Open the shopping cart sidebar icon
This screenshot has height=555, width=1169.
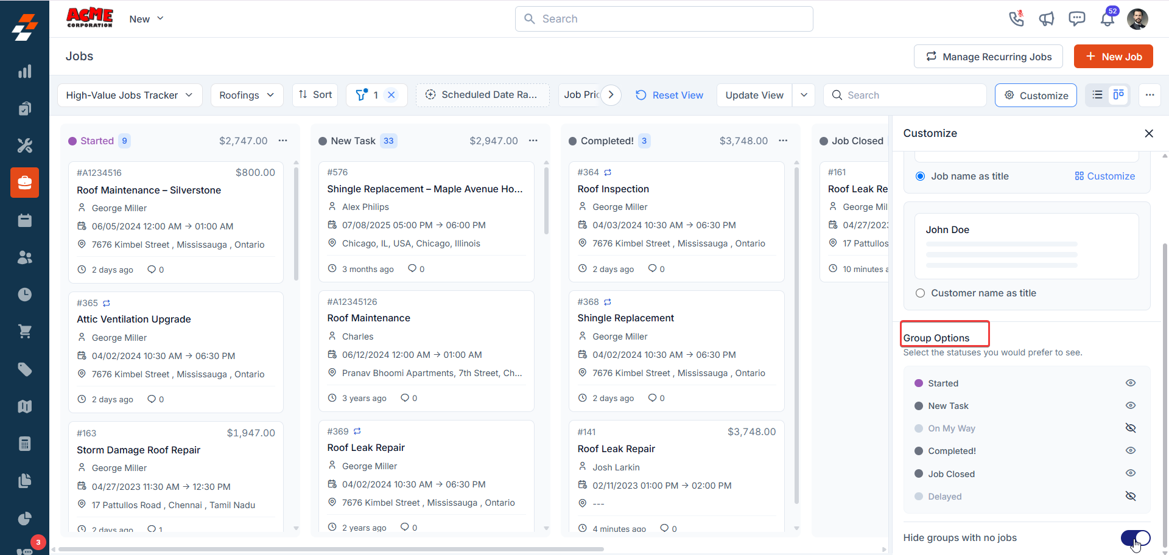click(x=24, y=332)
